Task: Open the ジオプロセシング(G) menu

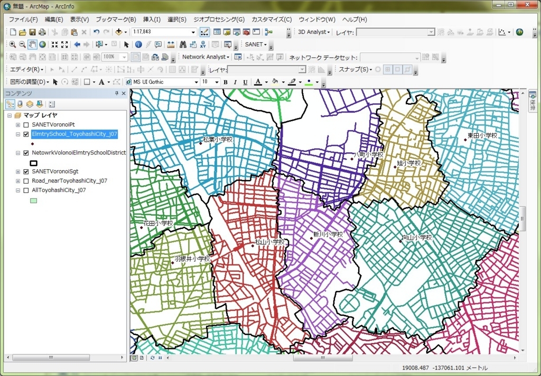Action: coord(219,20)
